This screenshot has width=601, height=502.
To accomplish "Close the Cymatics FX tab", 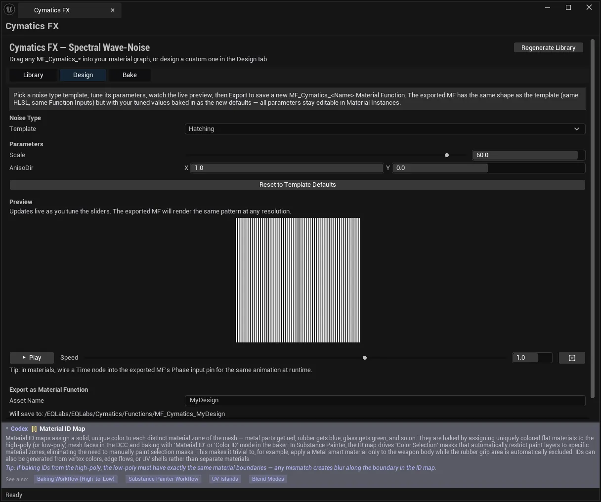I will tap(113, 10).
